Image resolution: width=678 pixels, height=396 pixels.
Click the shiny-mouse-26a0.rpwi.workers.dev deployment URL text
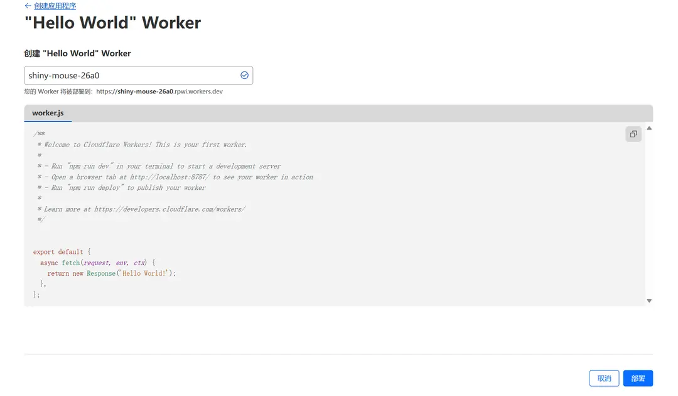point(159,91)
